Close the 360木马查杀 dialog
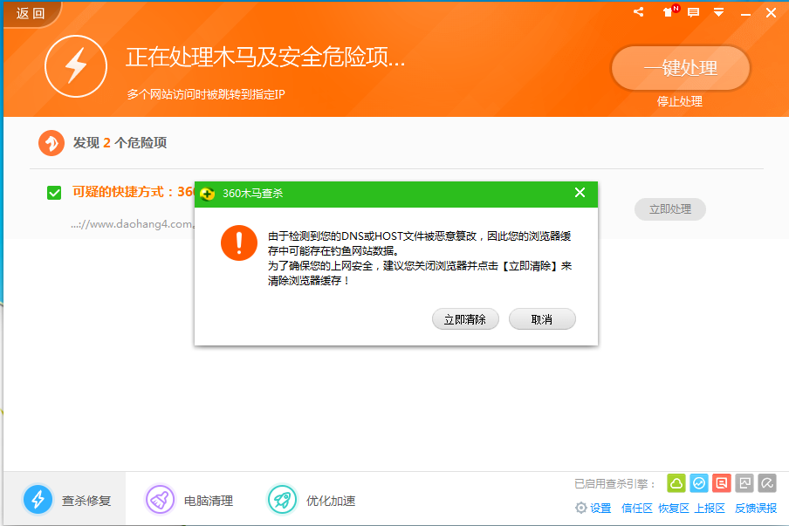789x526 pixels. 580,193
